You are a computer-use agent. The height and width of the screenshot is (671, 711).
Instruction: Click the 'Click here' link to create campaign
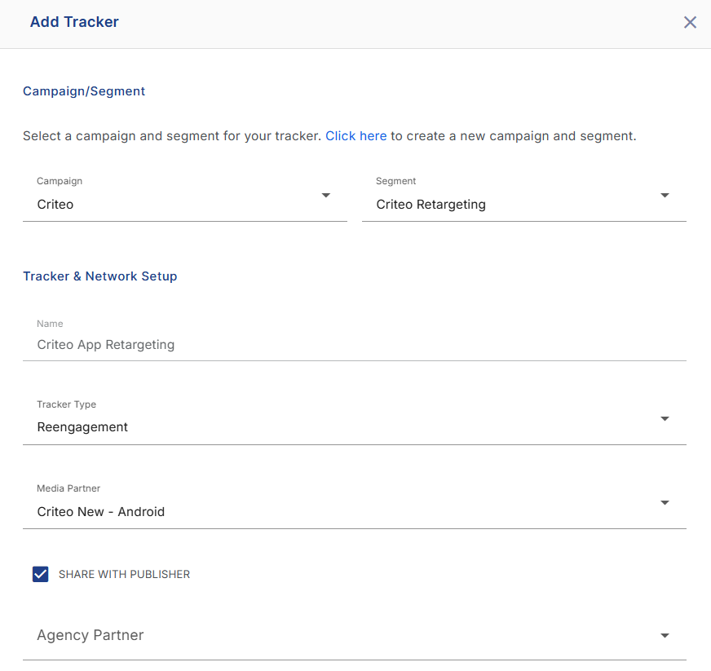356,136
